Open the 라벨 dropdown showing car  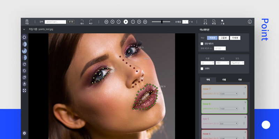(x=207, y=63)
